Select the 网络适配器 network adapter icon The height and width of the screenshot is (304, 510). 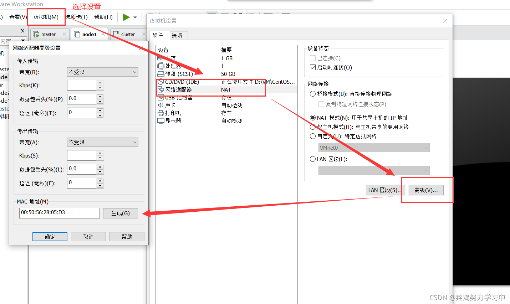pyautogui.click(x=160, y=89)
